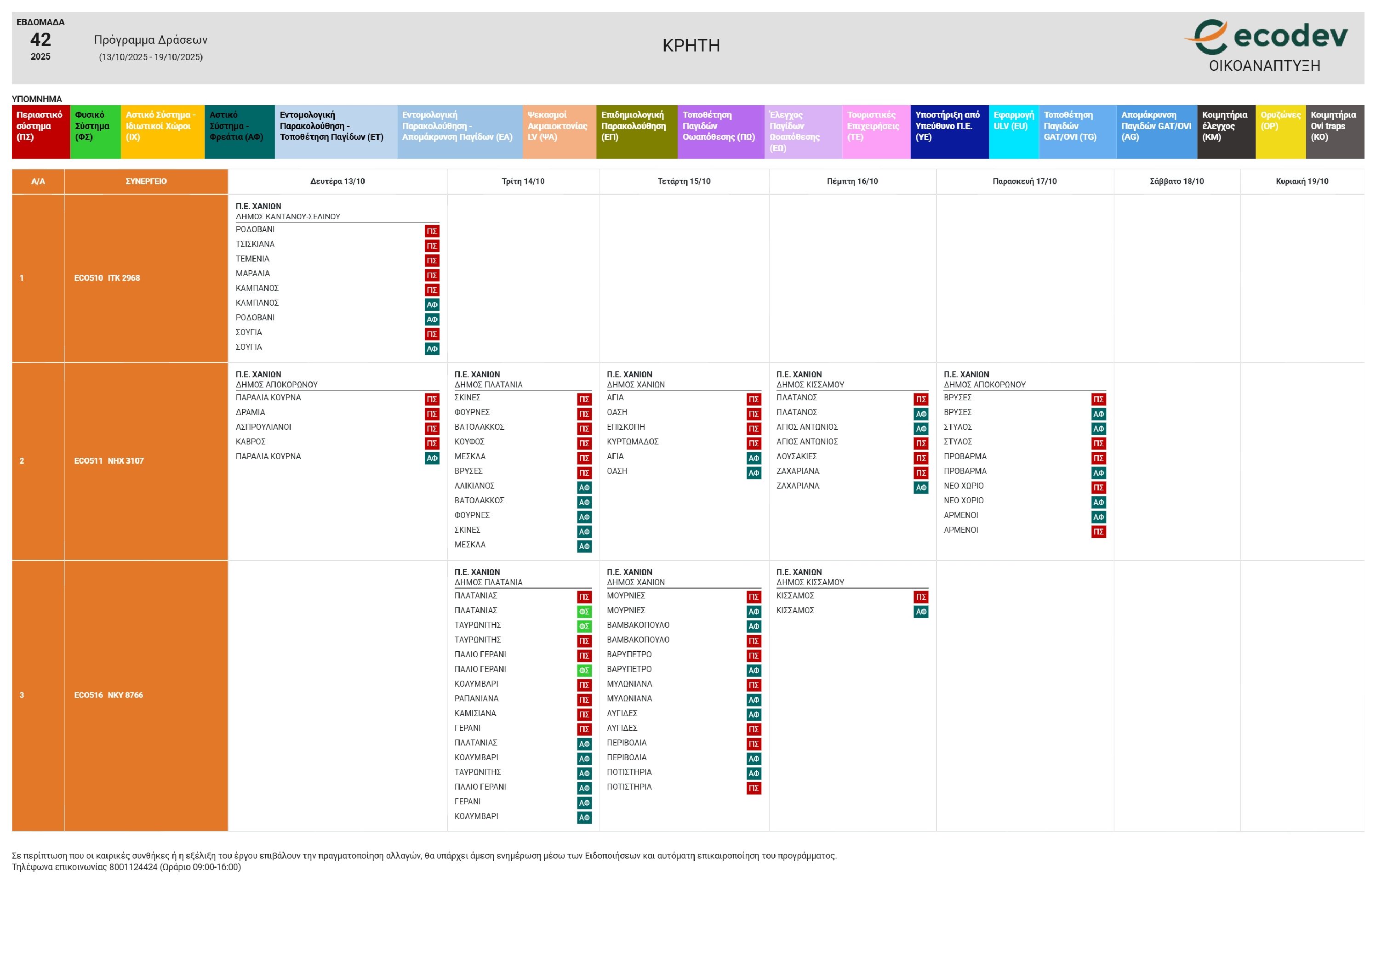
Task: Click the ΑΦ badge beside ΖΑΧΑΡΙΑΝΑ
Action: click(x=920, y=488)
